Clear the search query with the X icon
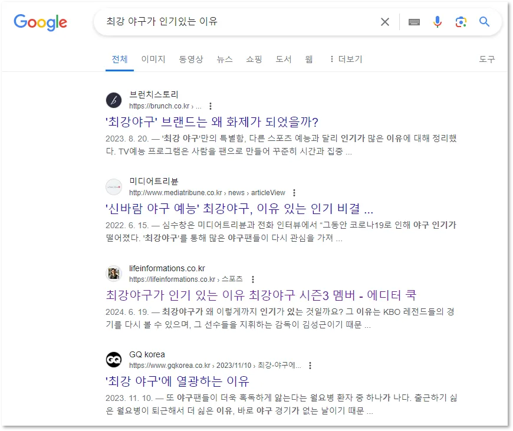513x431 pixels. (385, 21)
